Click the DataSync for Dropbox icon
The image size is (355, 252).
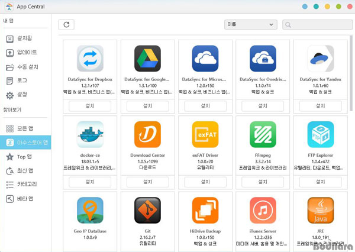(90, 59)
